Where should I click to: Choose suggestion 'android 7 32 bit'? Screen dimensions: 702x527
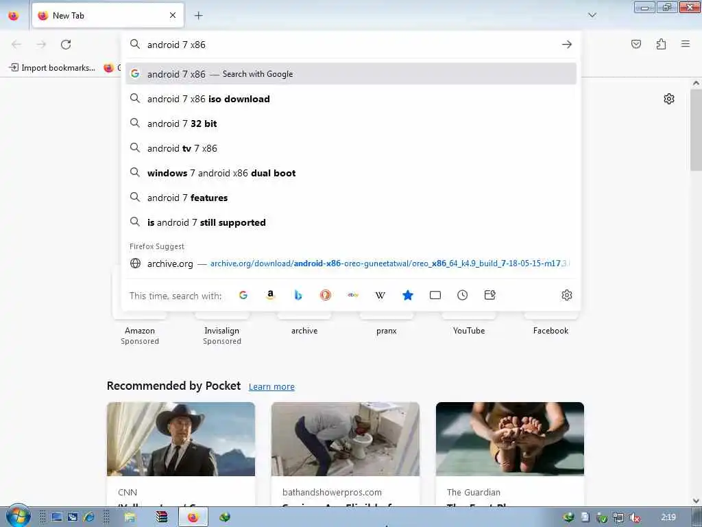(351, 124)
